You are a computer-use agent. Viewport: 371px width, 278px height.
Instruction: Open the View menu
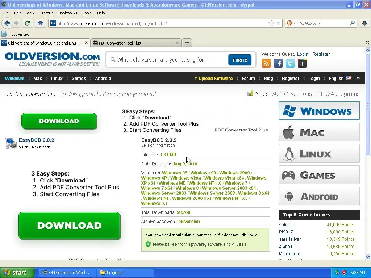click(x=30, y=13)
